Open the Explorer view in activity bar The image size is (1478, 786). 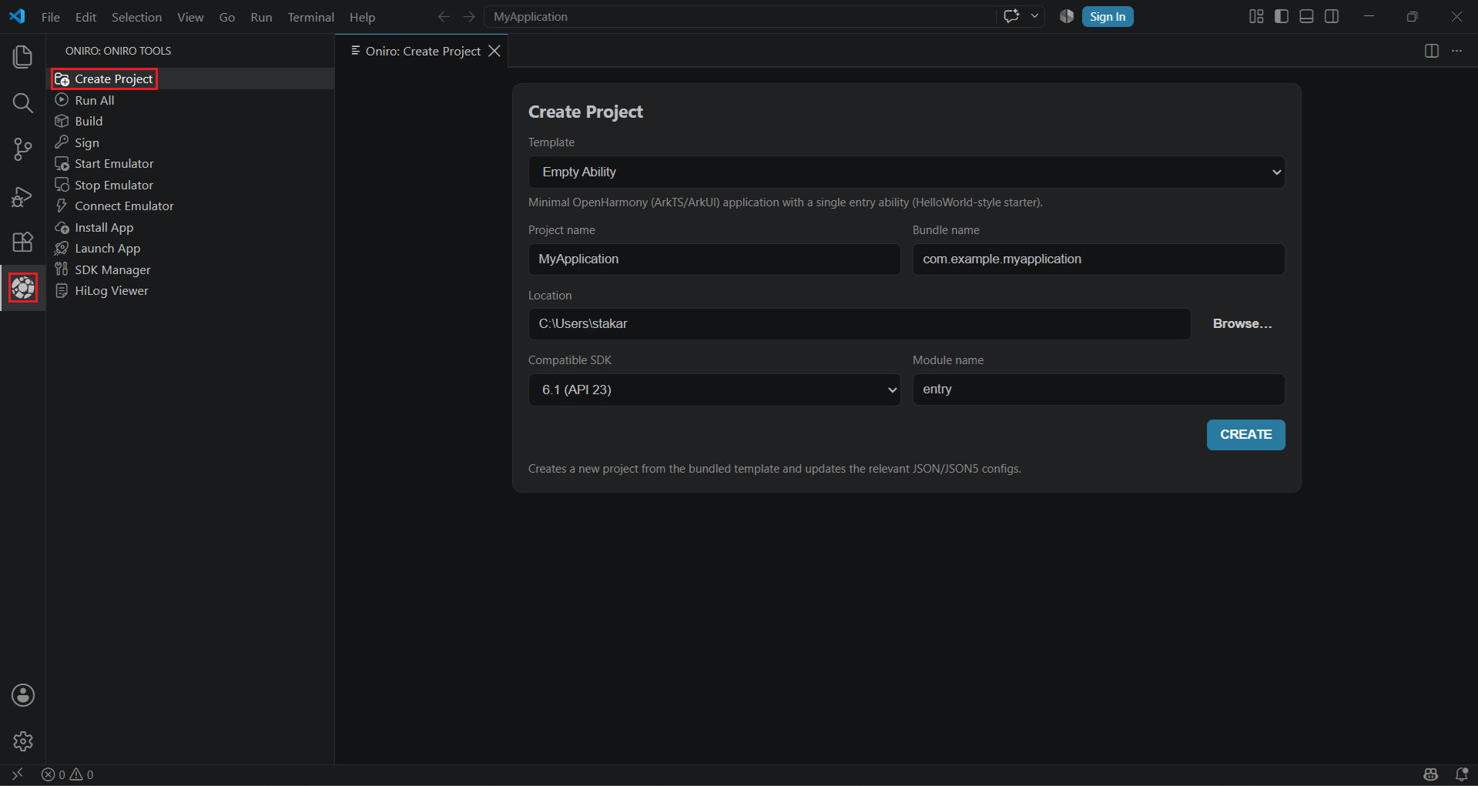click(x=23, y=57)
